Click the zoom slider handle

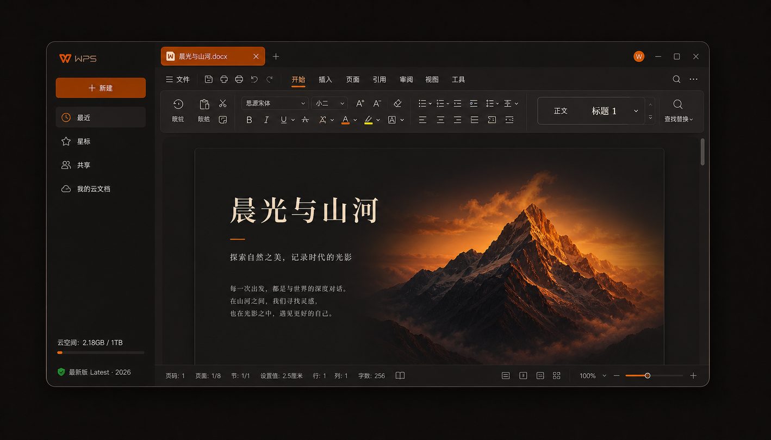(648, 375)
